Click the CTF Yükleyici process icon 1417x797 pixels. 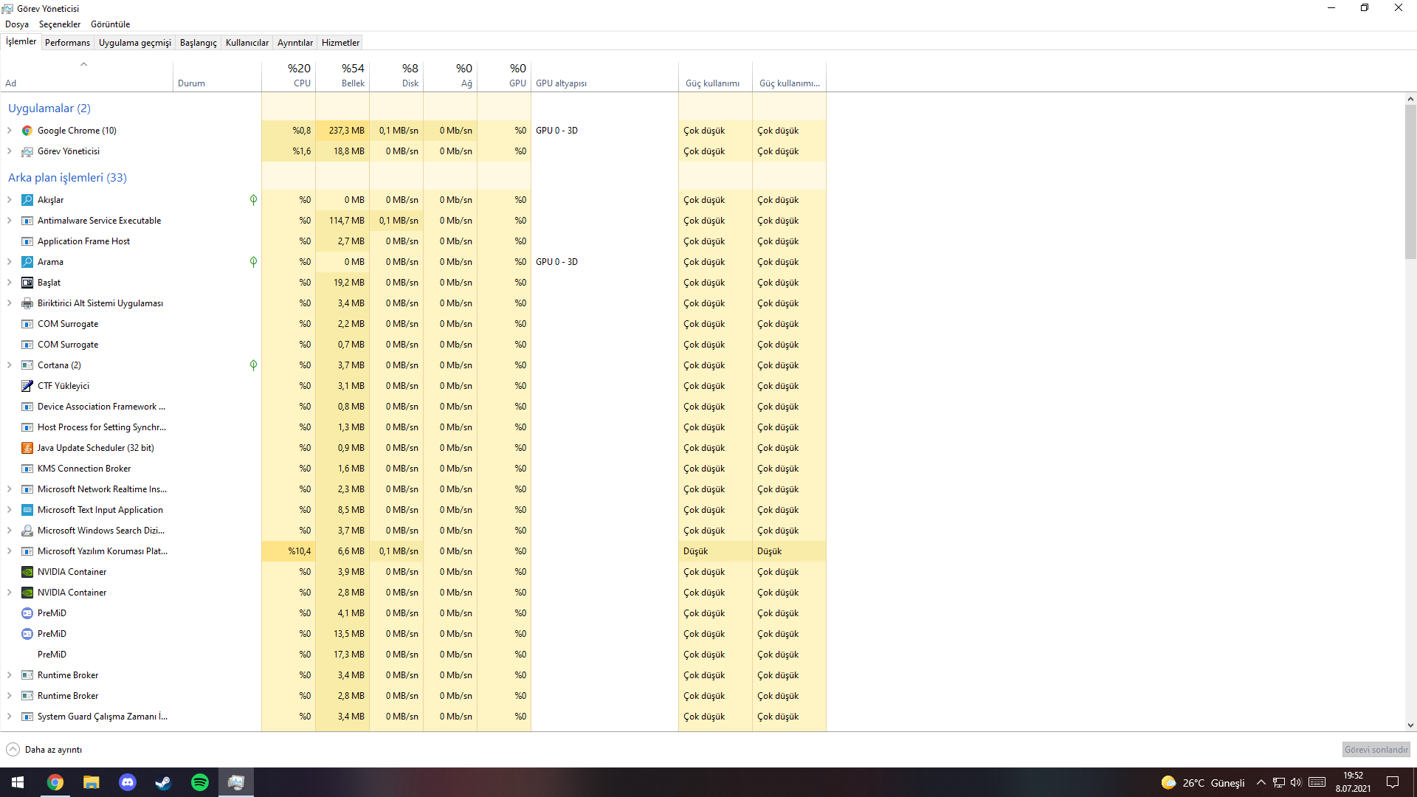click(27, 386)
